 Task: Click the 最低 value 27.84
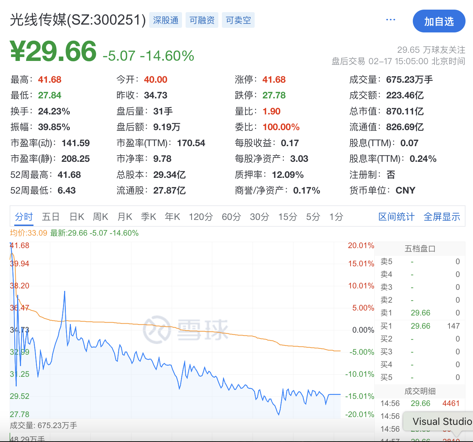tap(50, 95)
